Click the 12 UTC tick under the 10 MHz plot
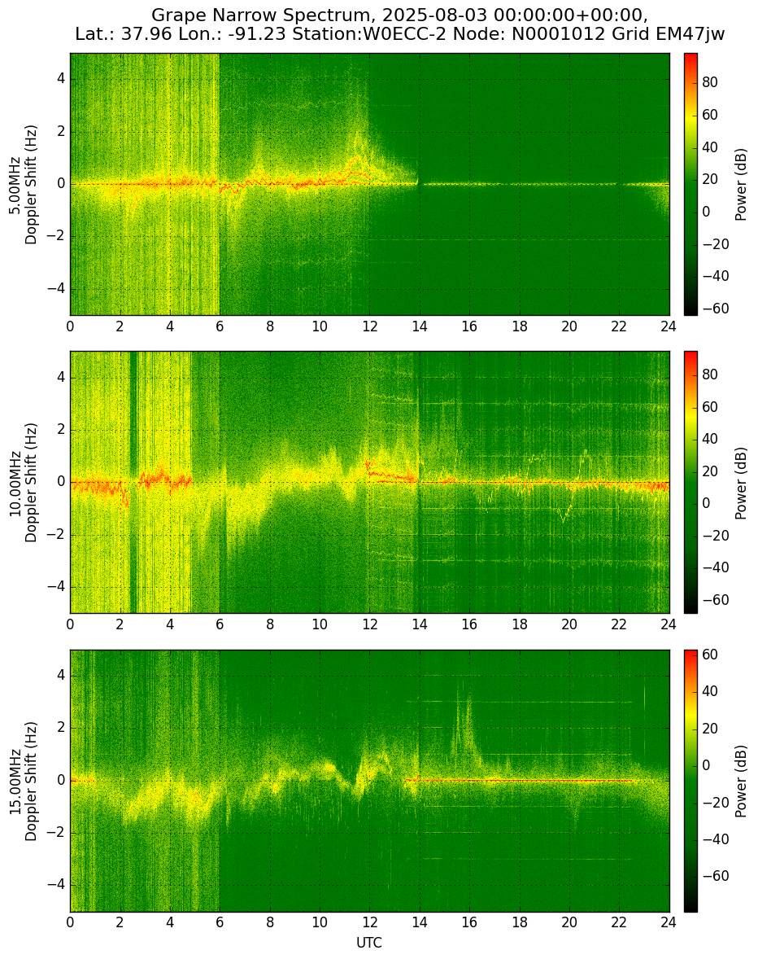Image resolution: width=758 pixels, height=959 pixels. click(369, 624)
